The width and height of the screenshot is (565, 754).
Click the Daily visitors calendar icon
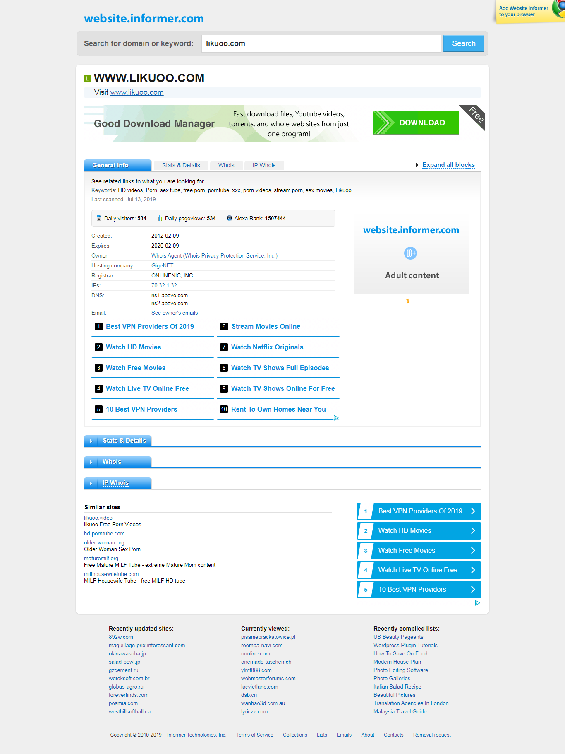(x=99, y=218)
